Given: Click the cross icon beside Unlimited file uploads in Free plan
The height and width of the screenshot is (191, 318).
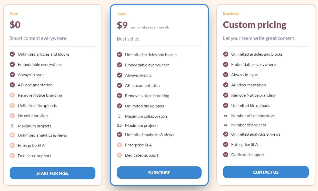Looking at the screenshot, I should point(12,105).
